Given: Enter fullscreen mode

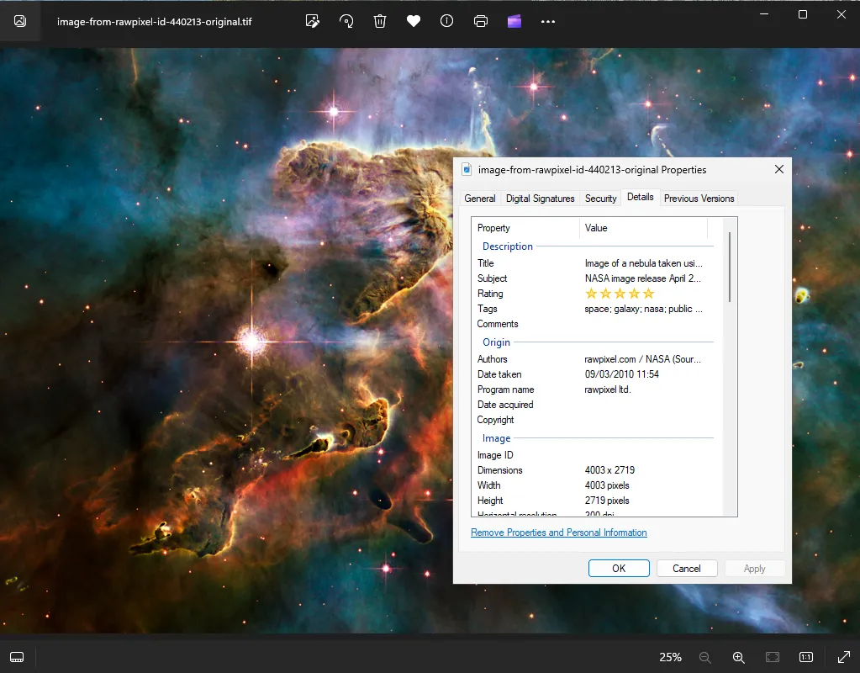Looking at the screenshot, I should pos(843,657).
